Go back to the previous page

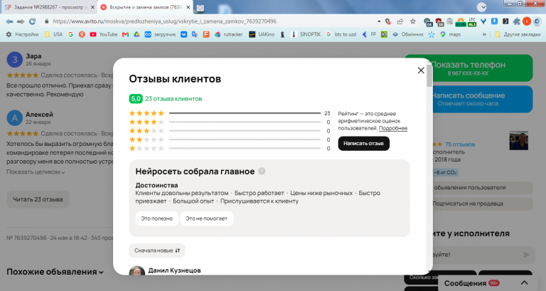[9, 21]
